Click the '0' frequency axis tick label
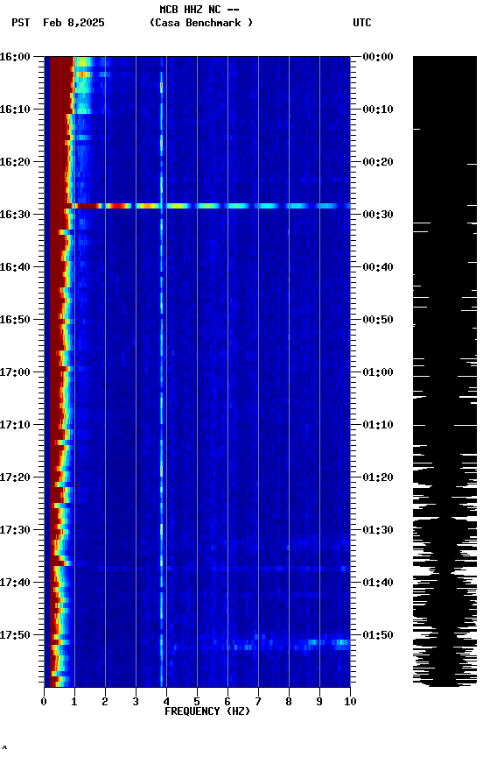This screenshot has height=757, width=483. point(44,702)
